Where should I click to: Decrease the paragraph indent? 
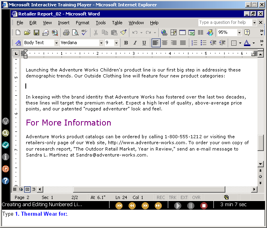[213, 43]
